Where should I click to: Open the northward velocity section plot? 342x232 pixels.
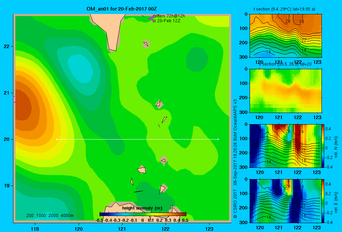point(286,146)
